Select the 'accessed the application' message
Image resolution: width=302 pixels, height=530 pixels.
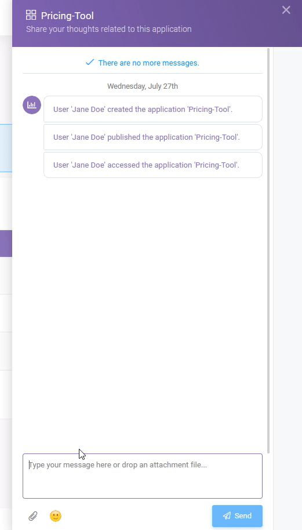pos(153,165)
